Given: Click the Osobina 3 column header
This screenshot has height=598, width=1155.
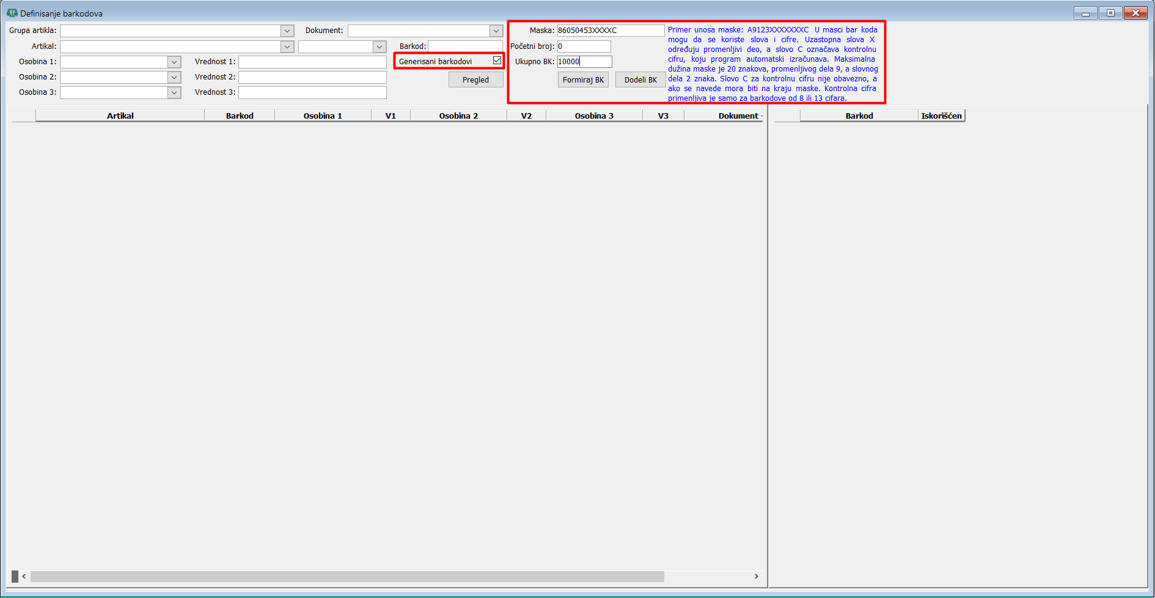Looking at the screenshot, I should pyautogui.click(x=594, y=116).
